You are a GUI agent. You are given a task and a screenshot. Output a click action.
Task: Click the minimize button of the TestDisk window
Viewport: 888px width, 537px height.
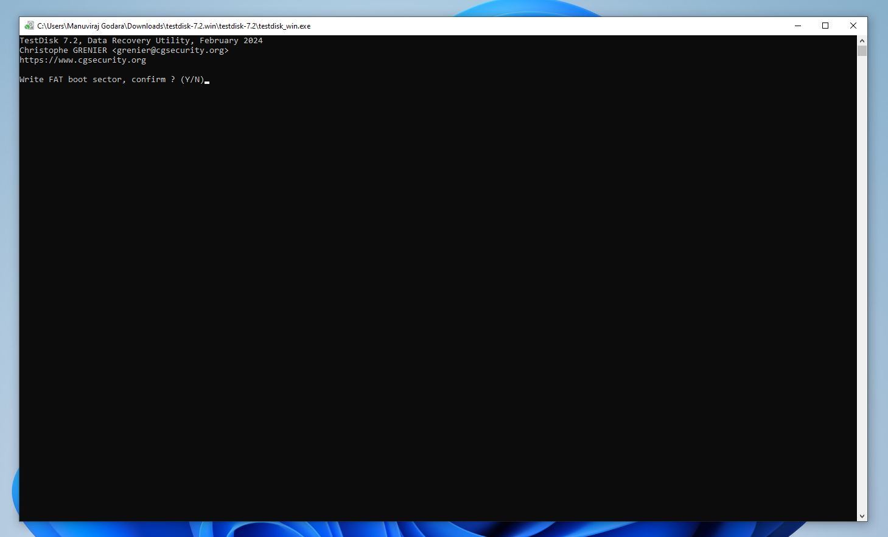pyautogui.click(x=797, y=26)
